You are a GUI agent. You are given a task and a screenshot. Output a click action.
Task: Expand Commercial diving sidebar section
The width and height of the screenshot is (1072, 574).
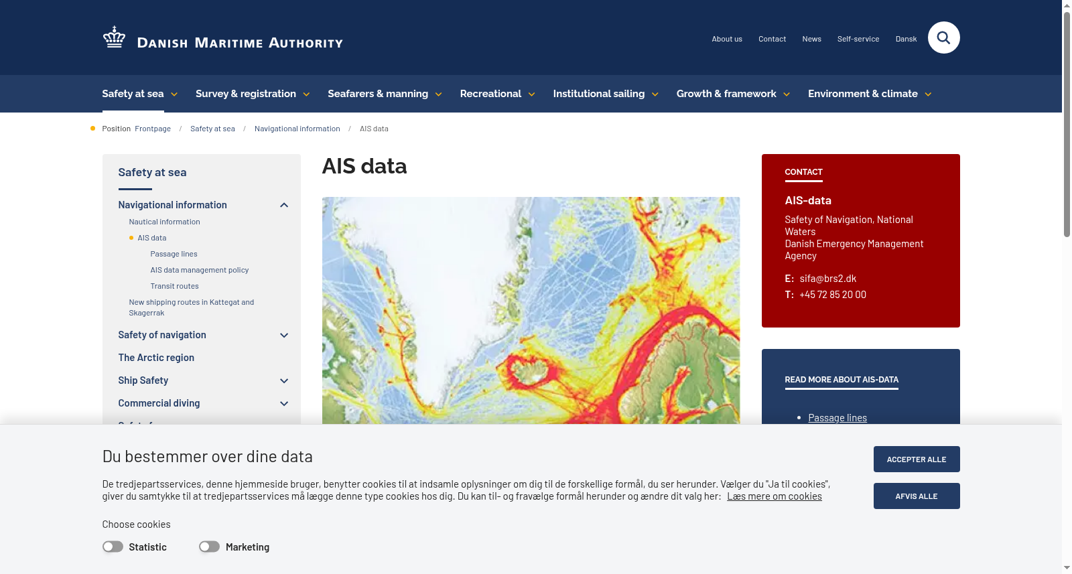[284, 403]
